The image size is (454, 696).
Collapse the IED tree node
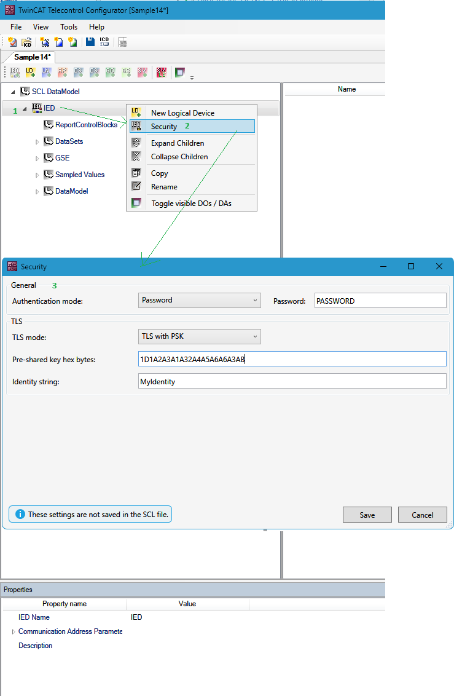25,108
